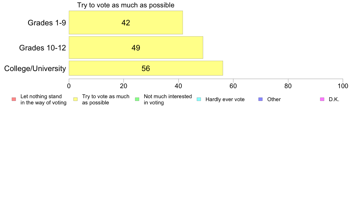Click the green 'Not much interested' legend swatch
The height and width of the screenshot is (217, 351).
[x=137, y=99]
